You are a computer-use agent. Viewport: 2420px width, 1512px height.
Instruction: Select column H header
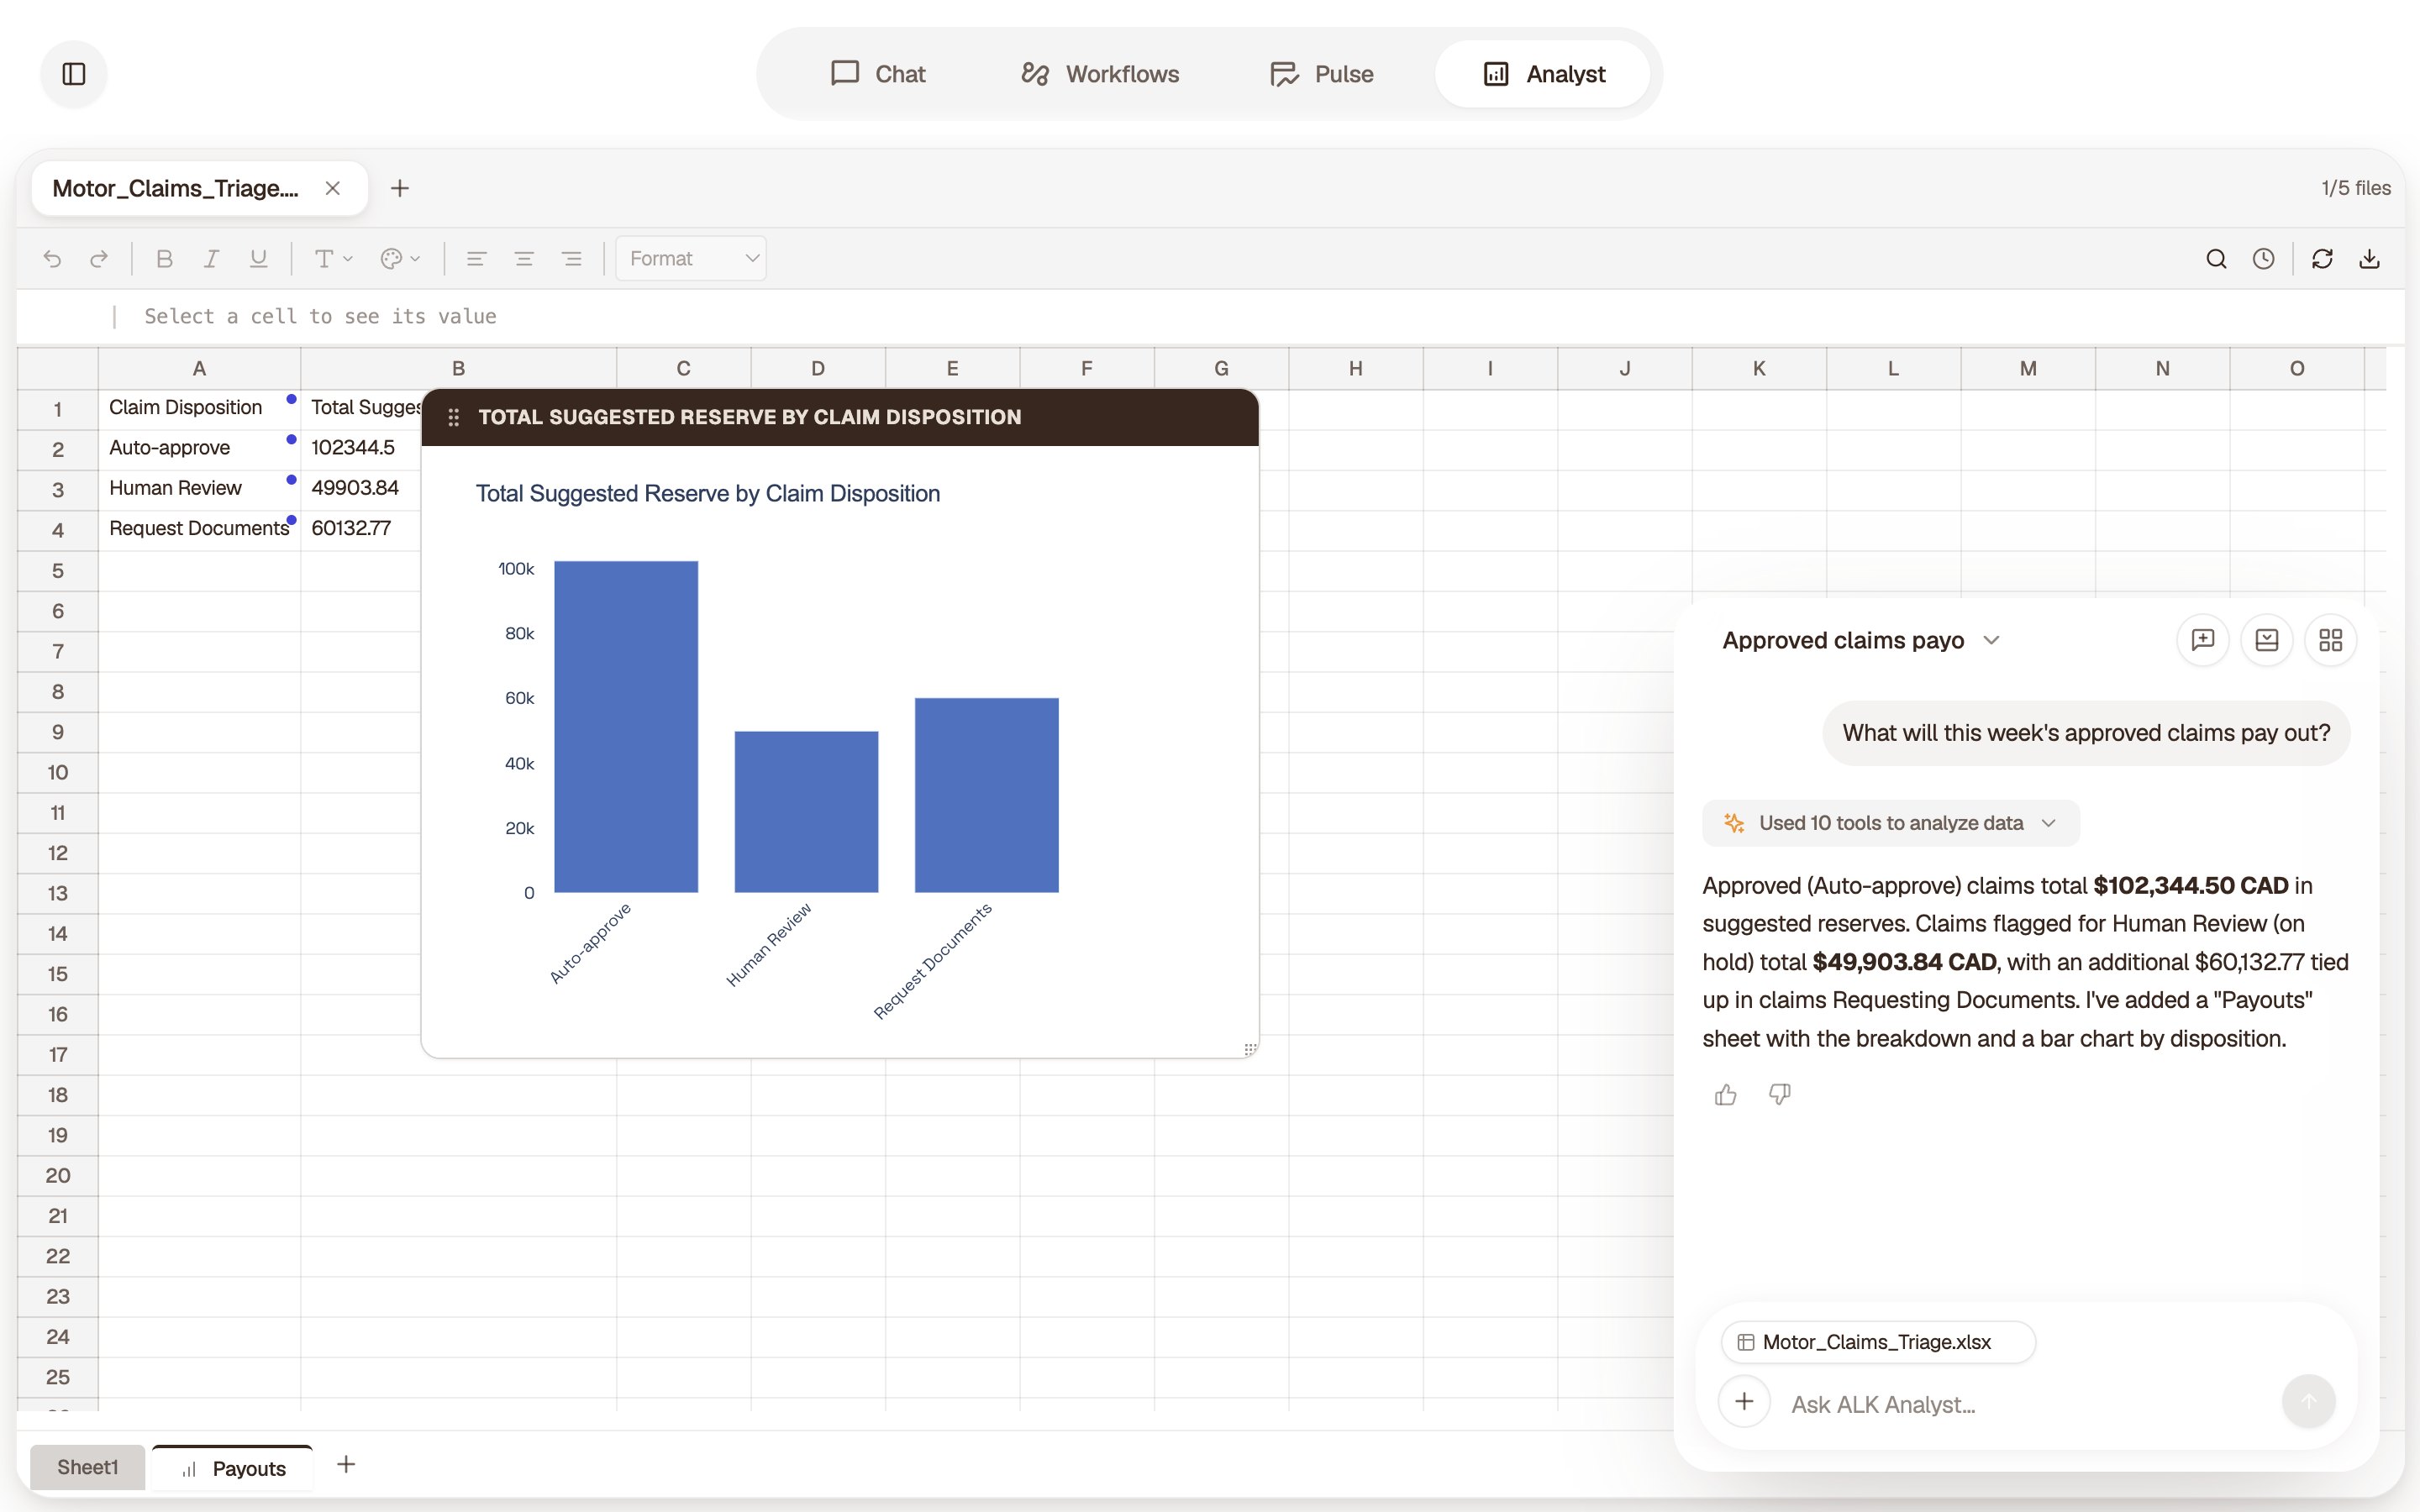point(1356,368)
